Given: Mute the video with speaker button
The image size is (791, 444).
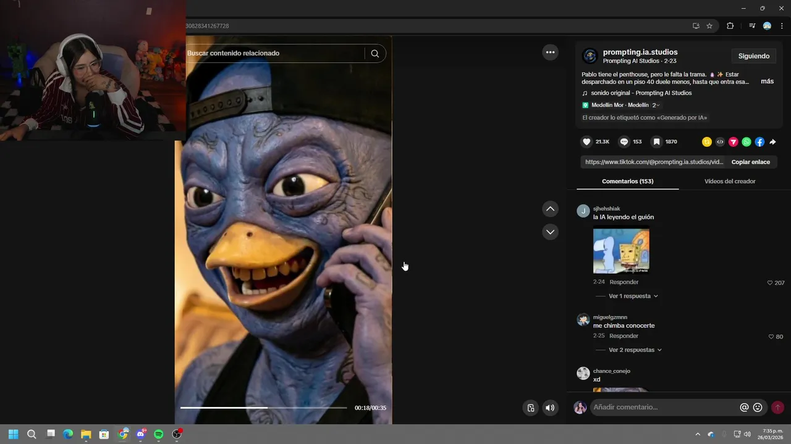Looking at the screenshot, I should click(x=550, y=408).
